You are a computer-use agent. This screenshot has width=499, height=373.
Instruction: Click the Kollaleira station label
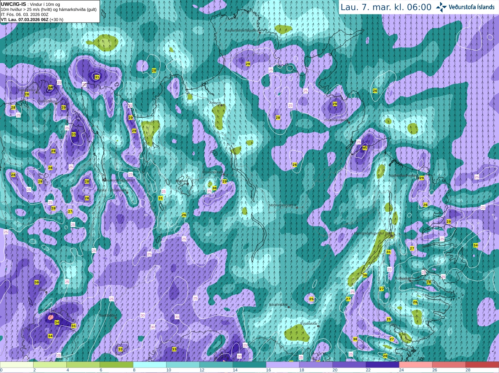click(x=402, y=278)
